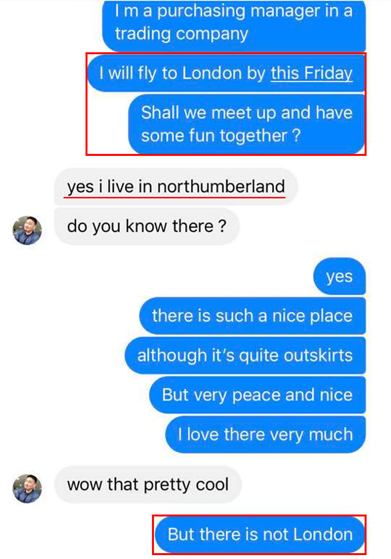Select the "But very peace and nice" message
Screen dimensions: 391x559
(x=258, y=395)
